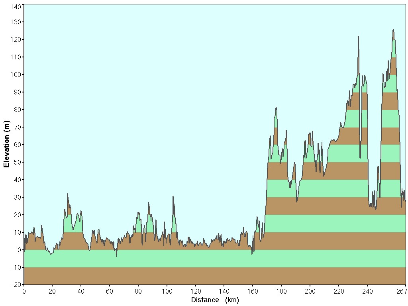Click the 40 distance axis label
Screen dimensions: 408x306
pyautogui.click(x=81, y=291)
